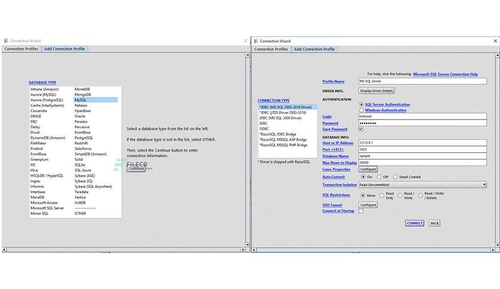The width and height of the screenshot is (500, 289).
Task: Open Transaction Isolation dropdown
Action: click(x=422, y=185)
